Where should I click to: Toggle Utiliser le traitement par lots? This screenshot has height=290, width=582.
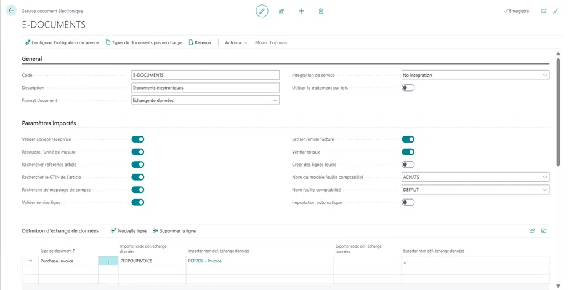coord(408,88)
